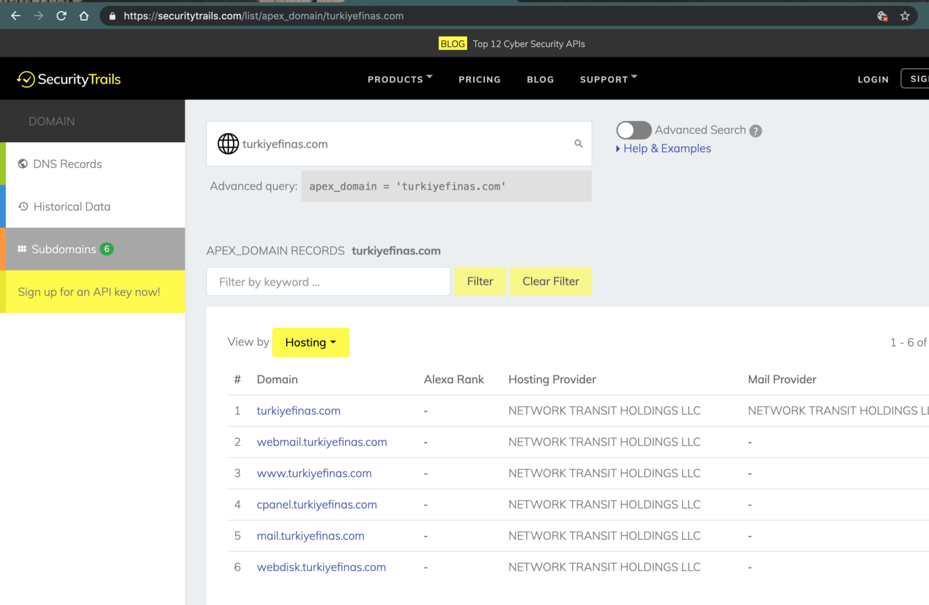
Task: Click the browser forward arrow
Action: coord(38,16)
